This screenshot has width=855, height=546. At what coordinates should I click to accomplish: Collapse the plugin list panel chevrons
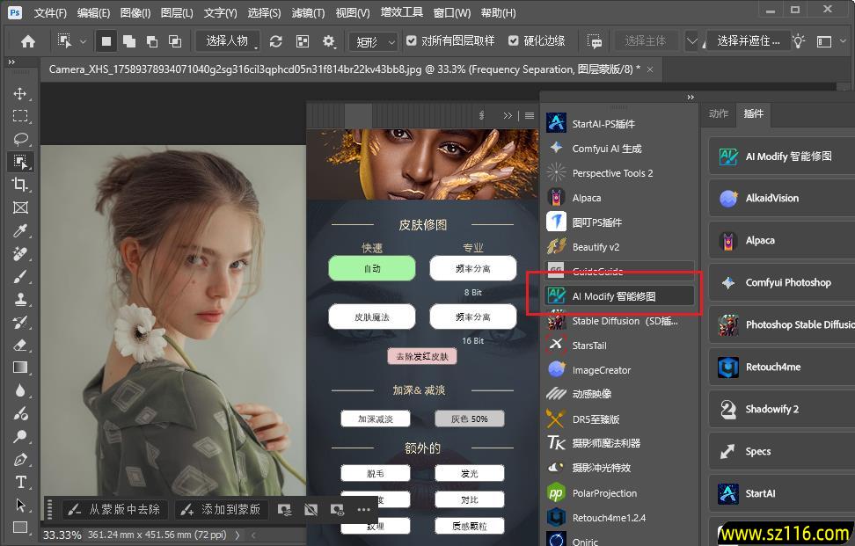coord(691,97)
